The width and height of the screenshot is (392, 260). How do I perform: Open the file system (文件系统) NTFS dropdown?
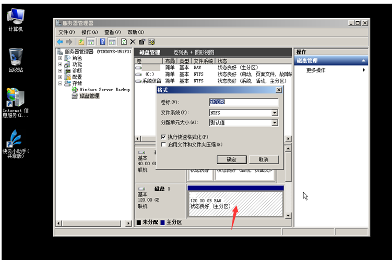275,113
